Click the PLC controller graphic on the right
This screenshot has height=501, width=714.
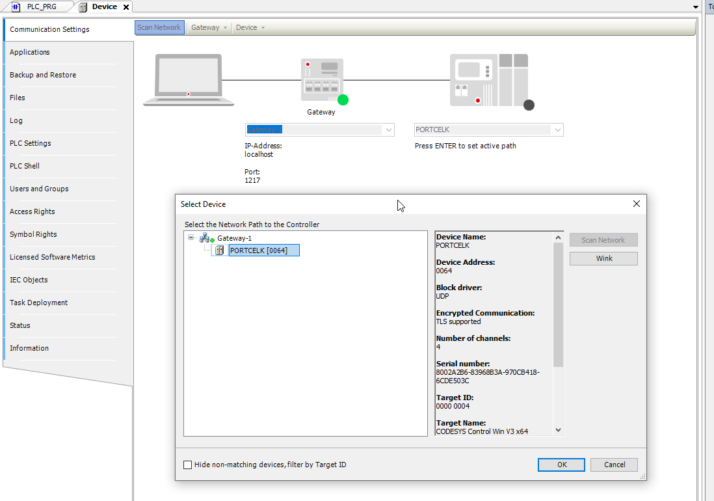pyautogui.click(x=488, y=78)
